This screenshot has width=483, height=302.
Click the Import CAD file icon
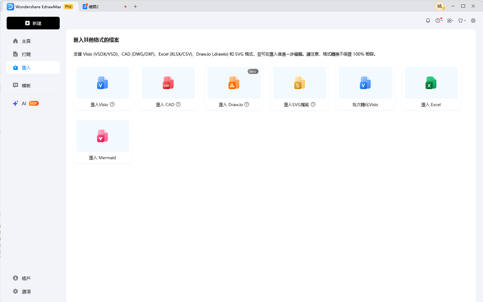(168, 83)
